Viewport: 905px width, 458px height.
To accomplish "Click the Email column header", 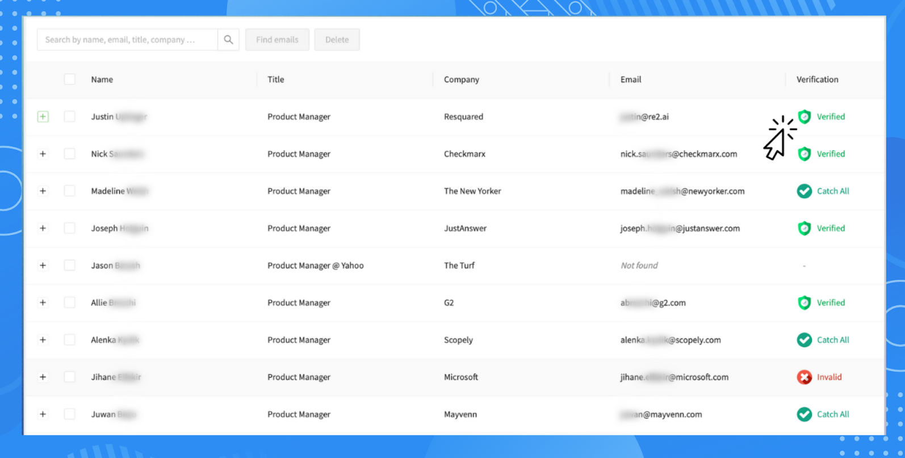I will click(x=631, y=79).
